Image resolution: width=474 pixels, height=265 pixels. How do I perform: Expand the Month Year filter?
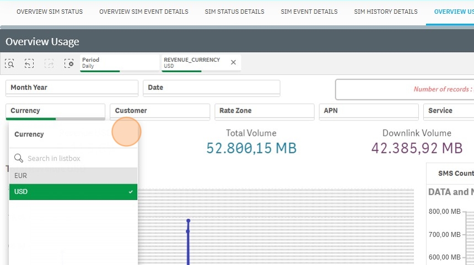[x=72, y=87]
